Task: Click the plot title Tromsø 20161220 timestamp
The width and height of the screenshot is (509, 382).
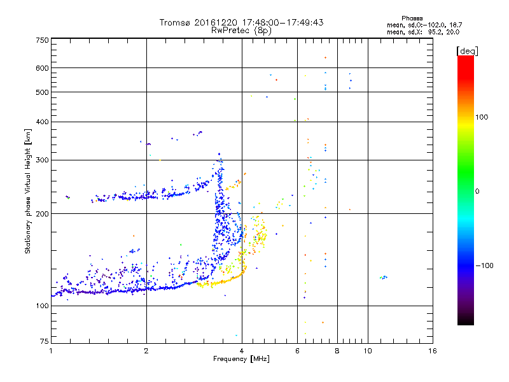Action: click(241, 22)
